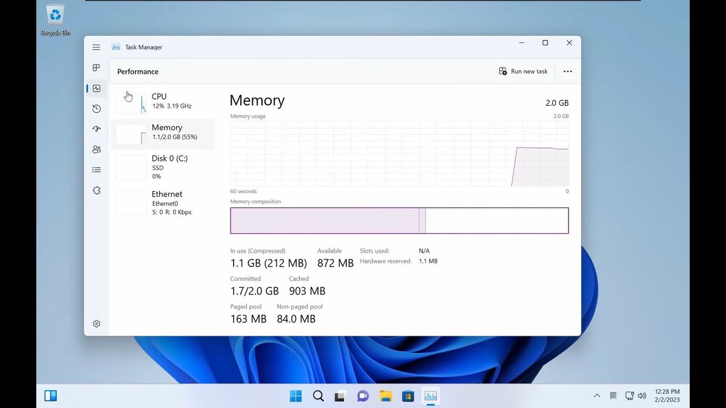Click the Run new task button
Screen dimensions: 726x408
[523, 71]
